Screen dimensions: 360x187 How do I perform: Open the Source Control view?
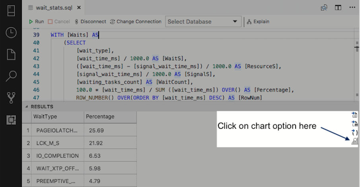pos(11,98)
